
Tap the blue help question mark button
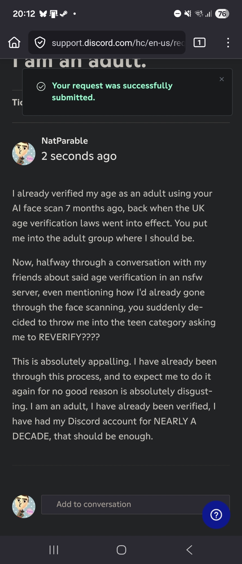[x=216, y=515]
